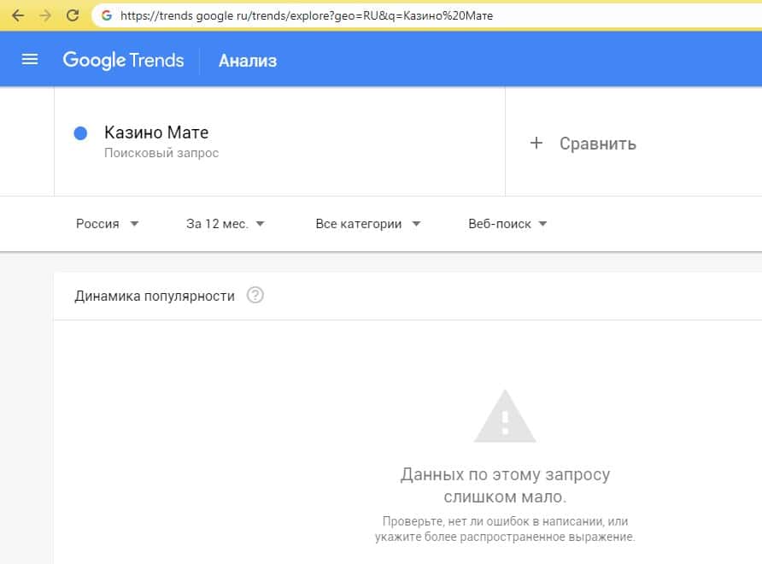Open the hamburger navigation menu
Screen dimensions: 762x564
(x=30, y=60)
